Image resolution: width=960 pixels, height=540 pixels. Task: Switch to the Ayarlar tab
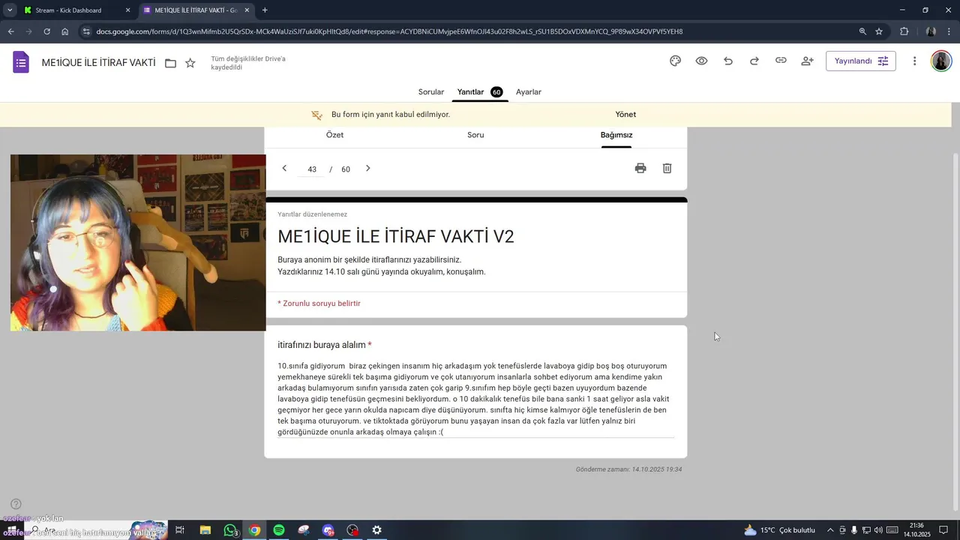pyautogui.click(x=529, y=91)
